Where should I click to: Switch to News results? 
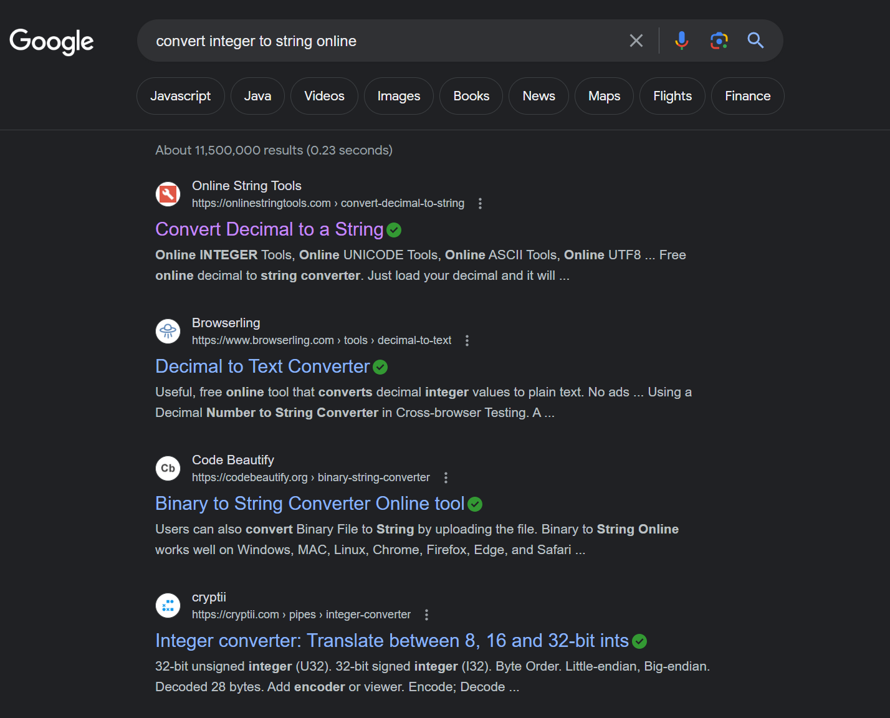(538, 96)
